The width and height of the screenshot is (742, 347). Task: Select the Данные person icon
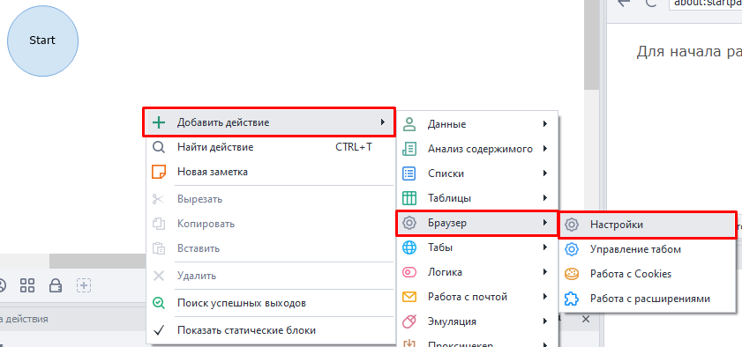coord(408,124)
